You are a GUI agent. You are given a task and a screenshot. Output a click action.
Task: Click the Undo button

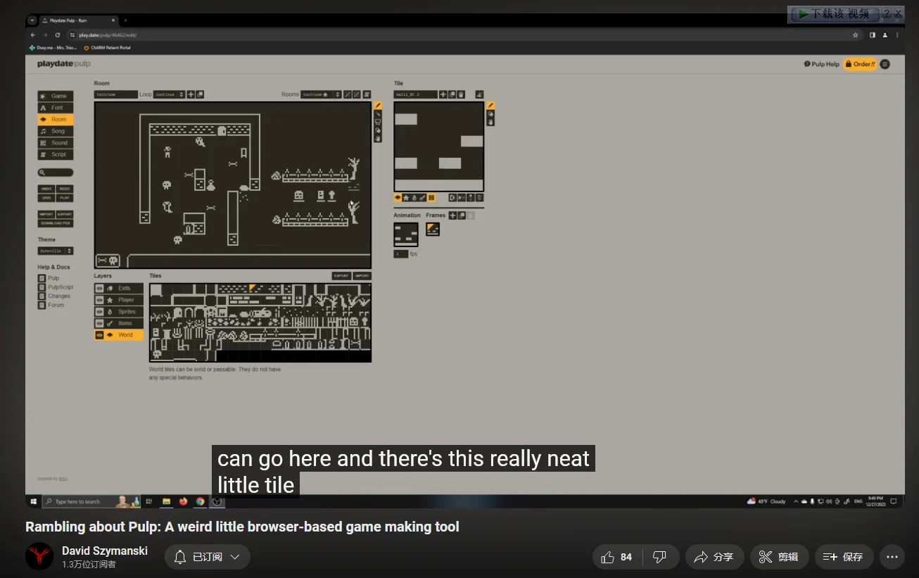46,189
